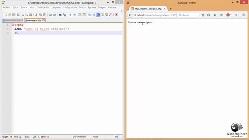The width and height of the screenshot is (249, 140).
Task: Open Find with the binoculars icon
Action: 60,15
